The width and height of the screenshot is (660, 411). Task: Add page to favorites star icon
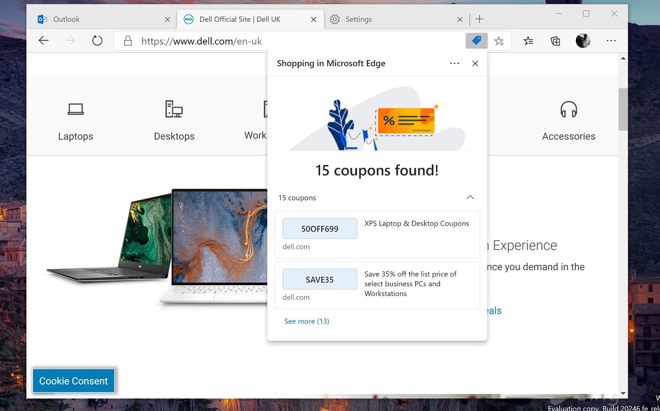point(499,41)
